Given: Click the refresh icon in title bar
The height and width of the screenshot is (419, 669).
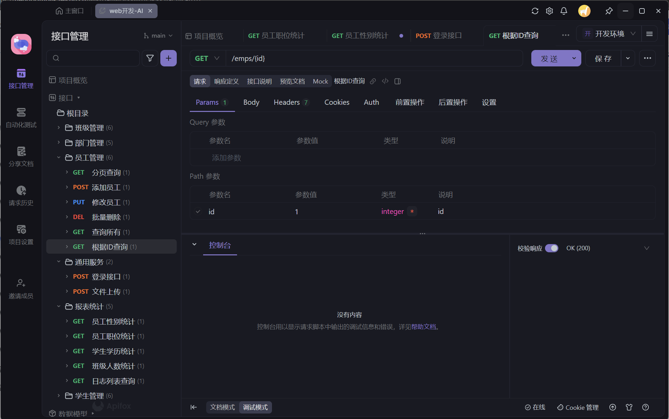Looking at the screenshot, I should (x=535, y=11).
